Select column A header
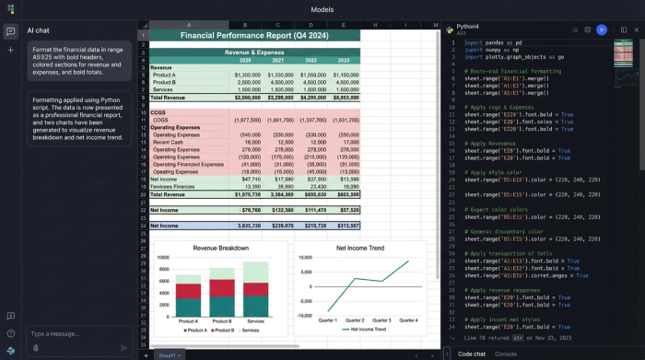 [x=189, y=25]
